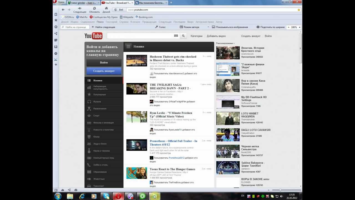355x200 pixels.
Task: Expand the Новинки feed menu icon
Action: tap(128, 46)
